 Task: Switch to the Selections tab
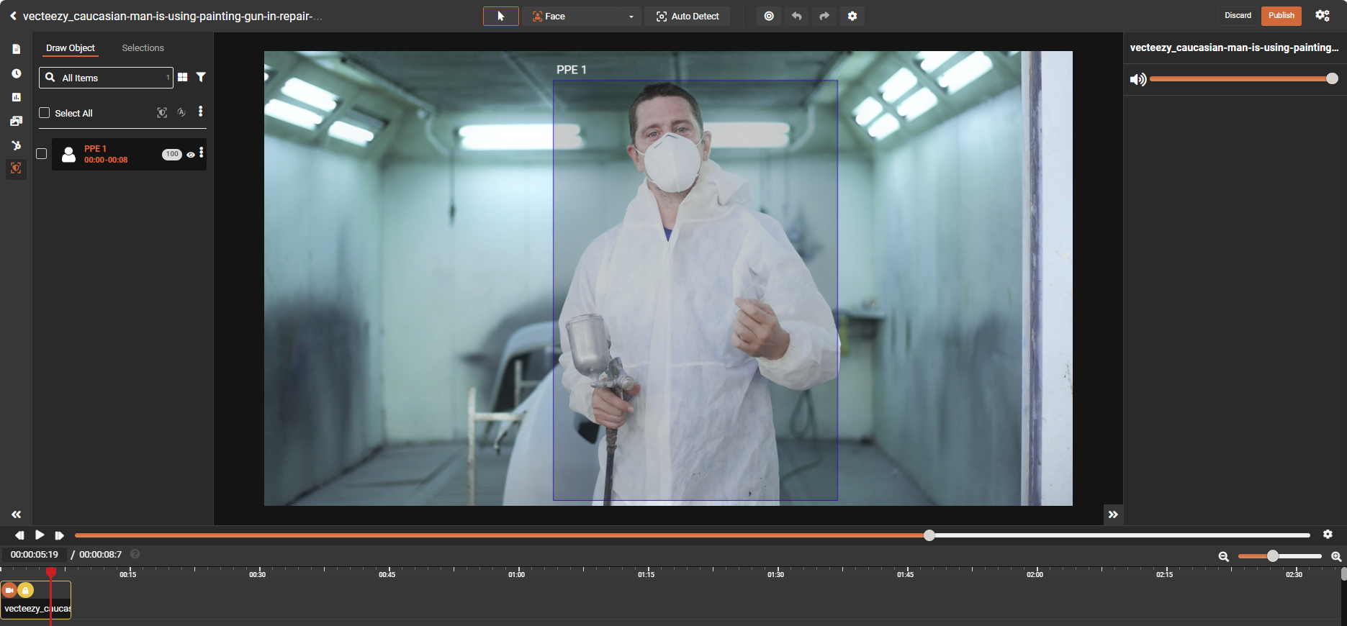(143, 48)
